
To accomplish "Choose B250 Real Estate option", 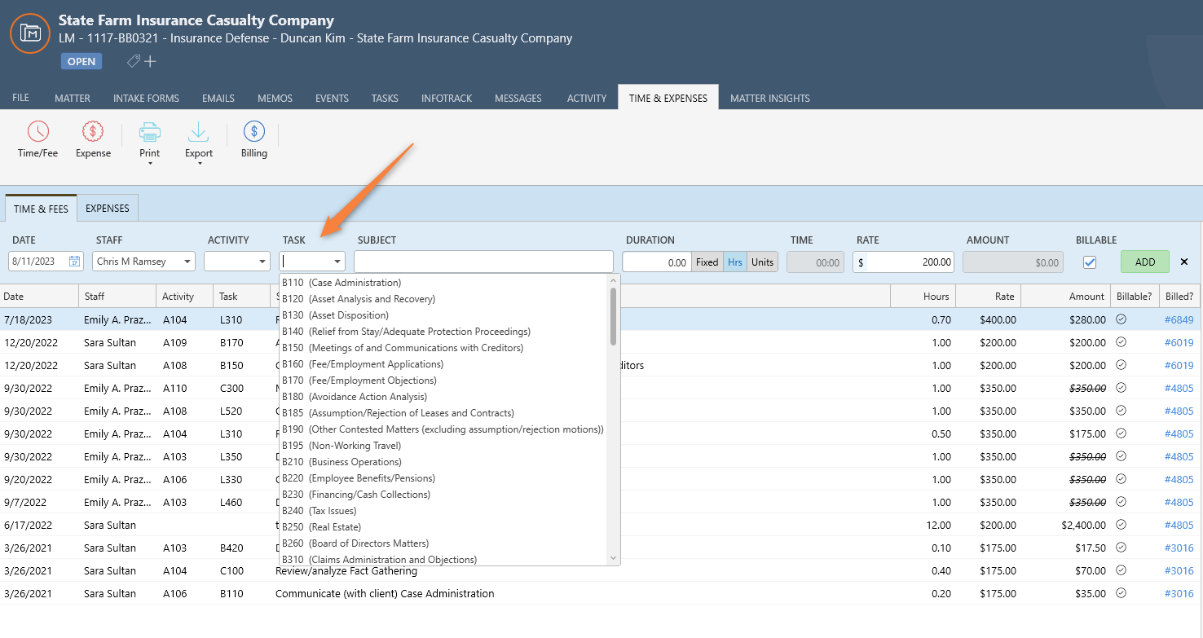I will (444, 527).
